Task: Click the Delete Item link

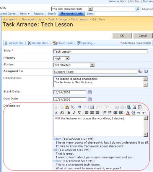Action: tap(38, 43)
